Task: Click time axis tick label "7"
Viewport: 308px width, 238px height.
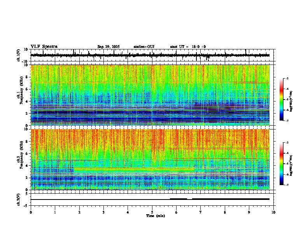Action: point(201,212)
